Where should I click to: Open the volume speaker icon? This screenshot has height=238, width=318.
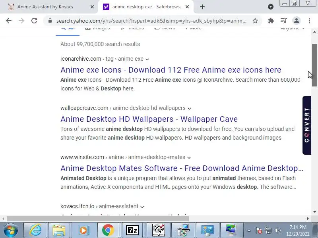277,230
